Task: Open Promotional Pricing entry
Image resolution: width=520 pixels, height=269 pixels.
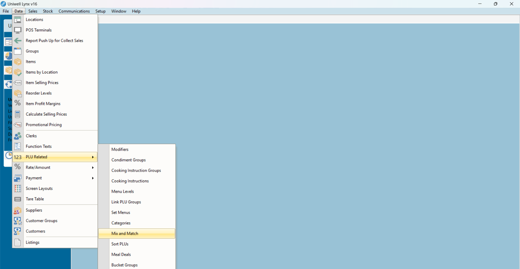Action: (43, 125)
